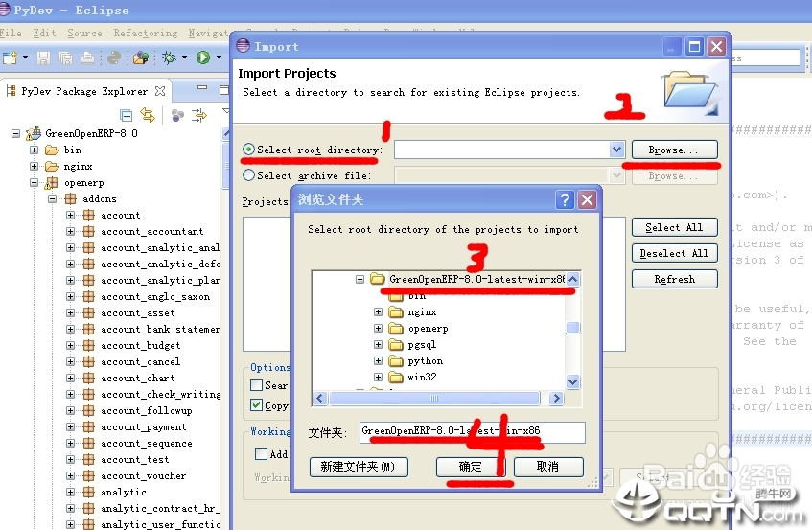This screenshot has width=812, height=530.
Task: Toggle the Add to working sets checkbox
Action: [261, 453]
